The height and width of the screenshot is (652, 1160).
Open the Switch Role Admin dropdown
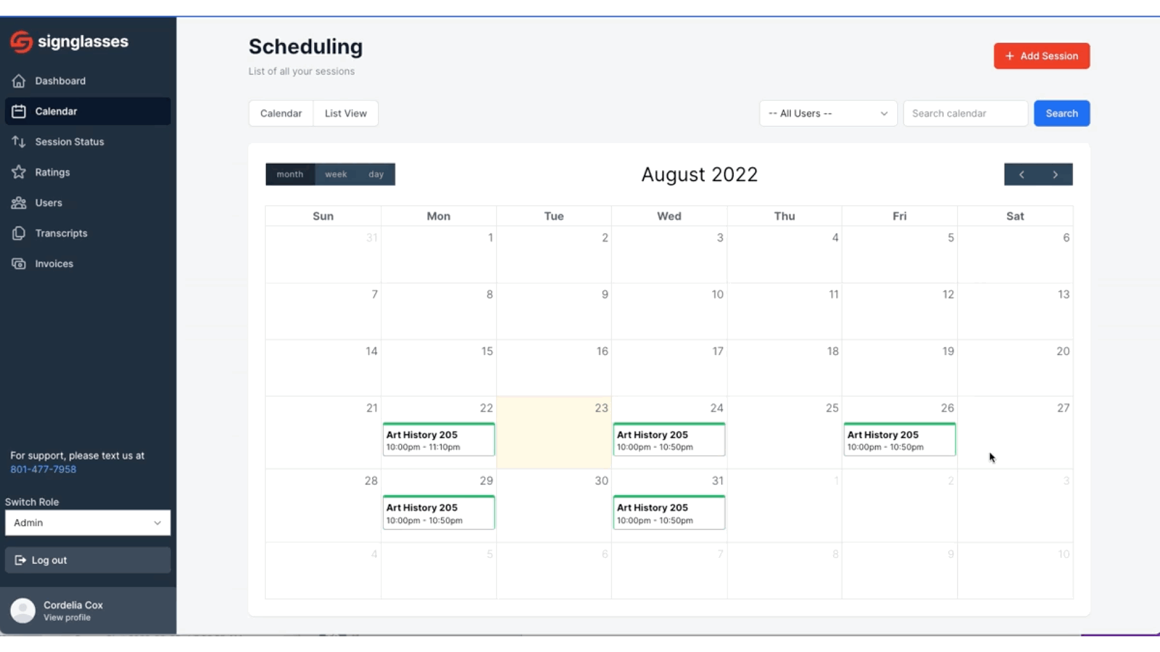[x=88, y=523]
